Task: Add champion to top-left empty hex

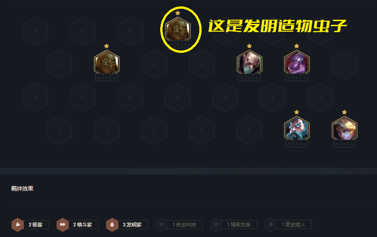Action: (x=35, y=31)
